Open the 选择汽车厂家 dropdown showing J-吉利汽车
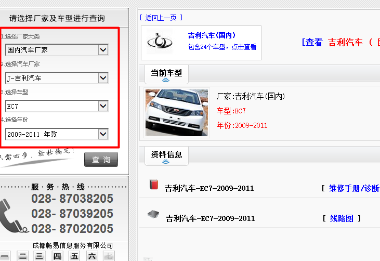The image size is (380, 261). [x=57, y=78]
